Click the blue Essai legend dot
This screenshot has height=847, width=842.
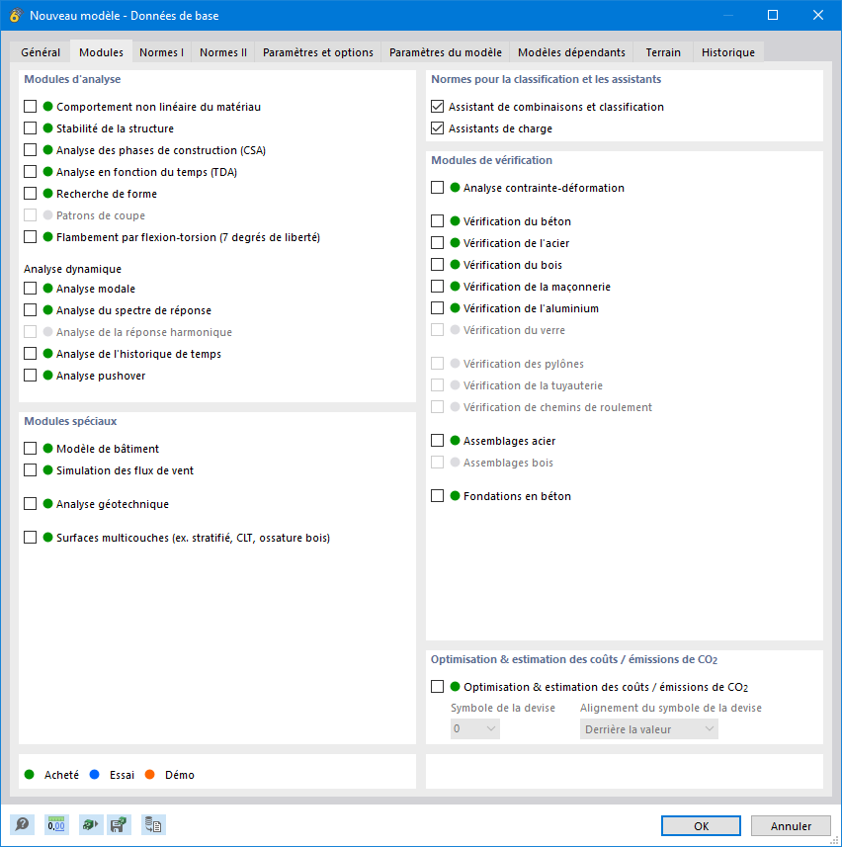click(x=95, y=775)
